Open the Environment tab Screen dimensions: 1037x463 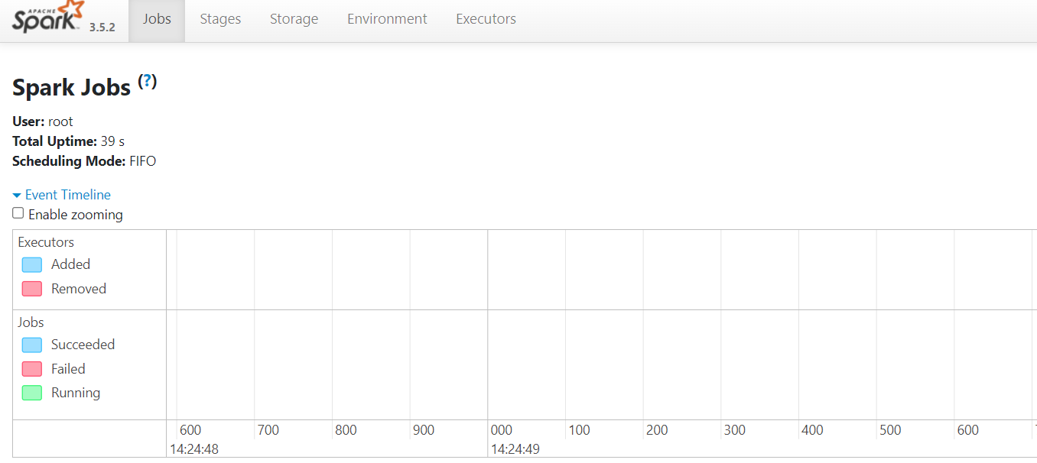[387, 19]
